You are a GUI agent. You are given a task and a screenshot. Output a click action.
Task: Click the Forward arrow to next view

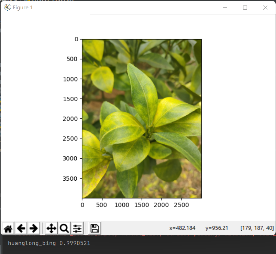pyautogui.click(x=34, y=228)
